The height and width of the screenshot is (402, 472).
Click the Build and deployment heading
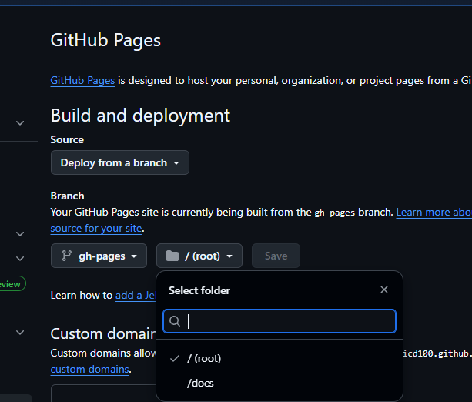coord(140,116)
